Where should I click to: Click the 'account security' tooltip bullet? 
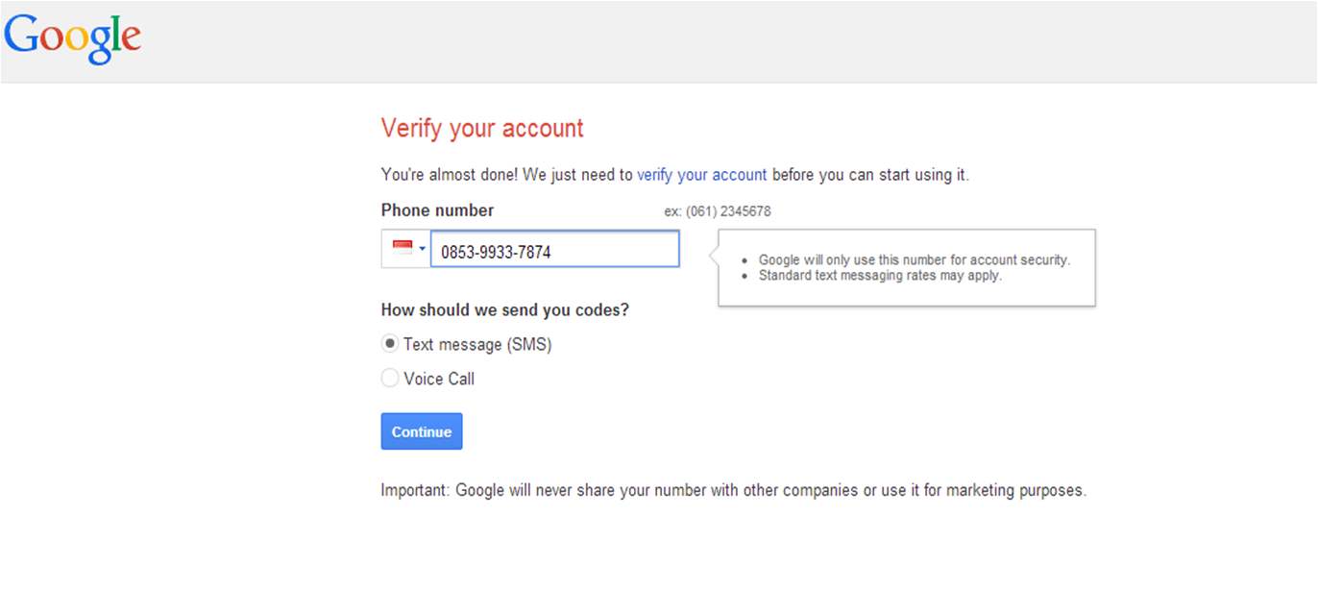(x=914, y=259)
